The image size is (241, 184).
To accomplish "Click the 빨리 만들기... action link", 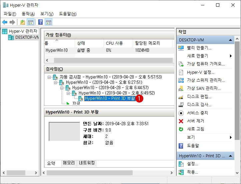I will [199, 48].
